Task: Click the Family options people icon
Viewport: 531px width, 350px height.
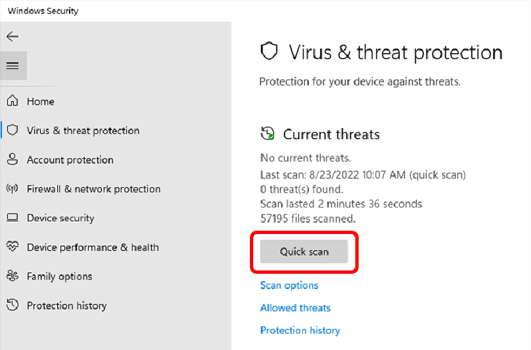Action: pyautogui.click(x=13, y=276)
